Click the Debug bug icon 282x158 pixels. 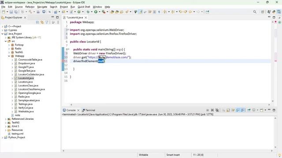click(x=88, y=12)
